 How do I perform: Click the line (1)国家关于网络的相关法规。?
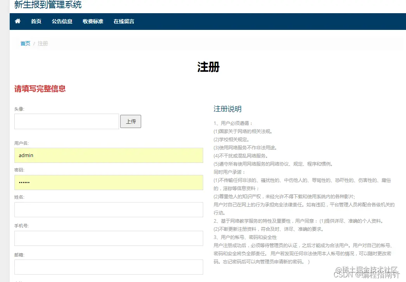click(x=243, y=131)
